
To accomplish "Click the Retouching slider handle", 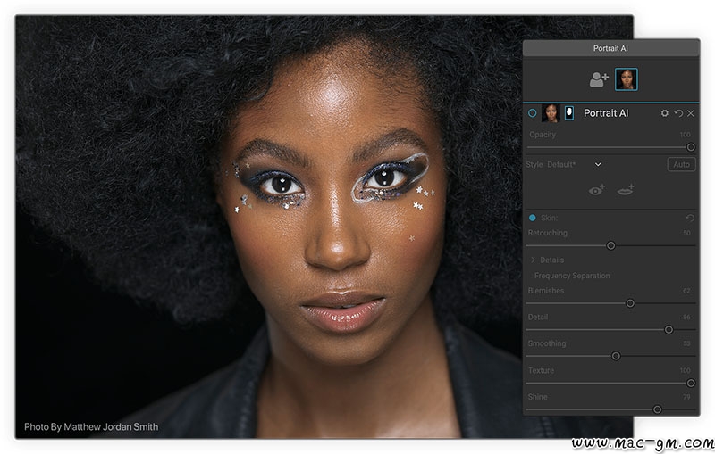I will (x=611, y=245).
